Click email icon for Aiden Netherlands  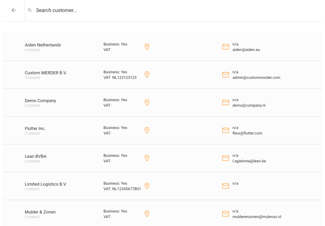[226, 47]
